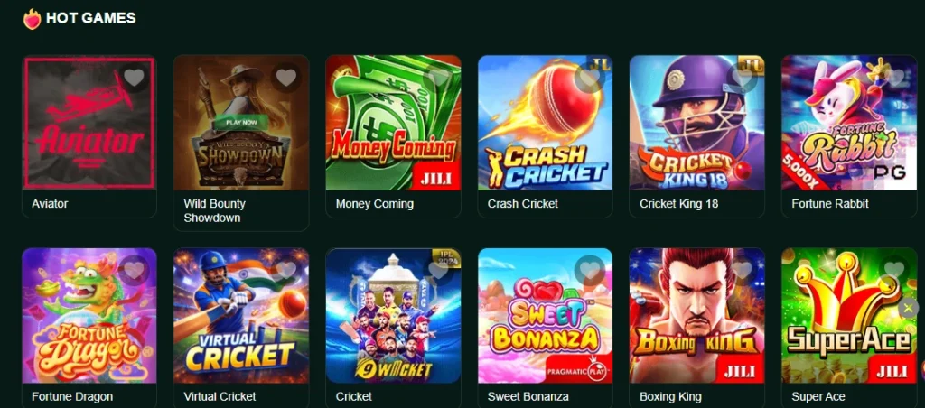This screenshot has width=925, height=408.
Task: Open the Fortune Rabbit game image
Action: [849, 123]
